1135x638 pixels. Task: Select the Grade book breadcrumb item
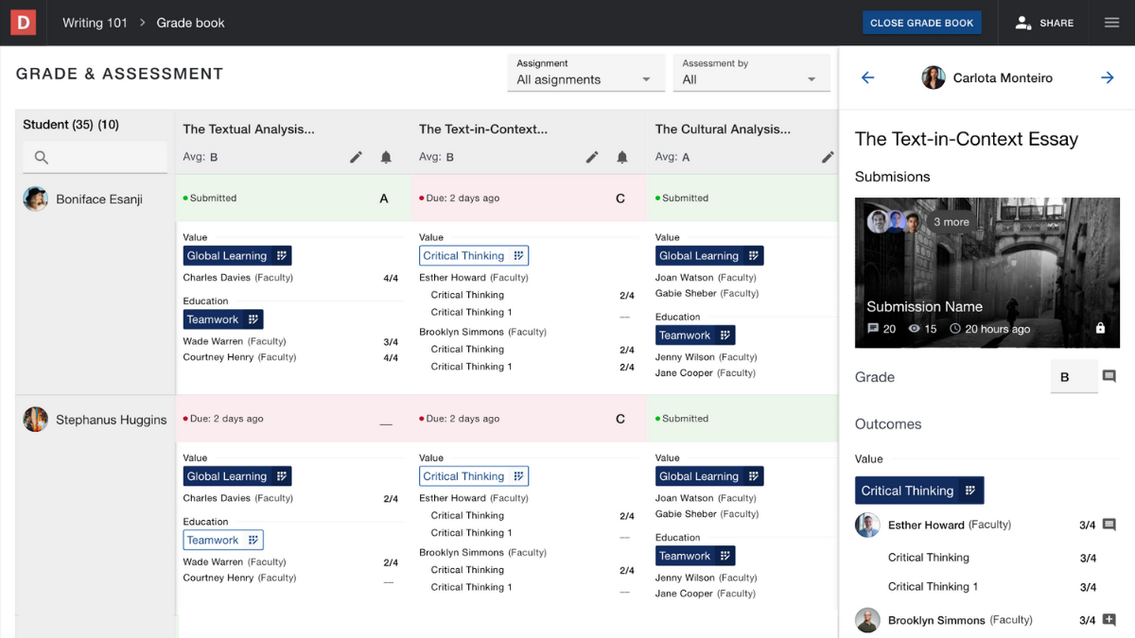coord(190,22)
